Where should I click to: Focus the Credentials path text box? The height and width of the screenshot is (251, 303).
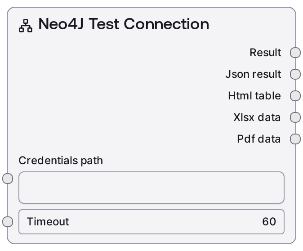(151, 187)
